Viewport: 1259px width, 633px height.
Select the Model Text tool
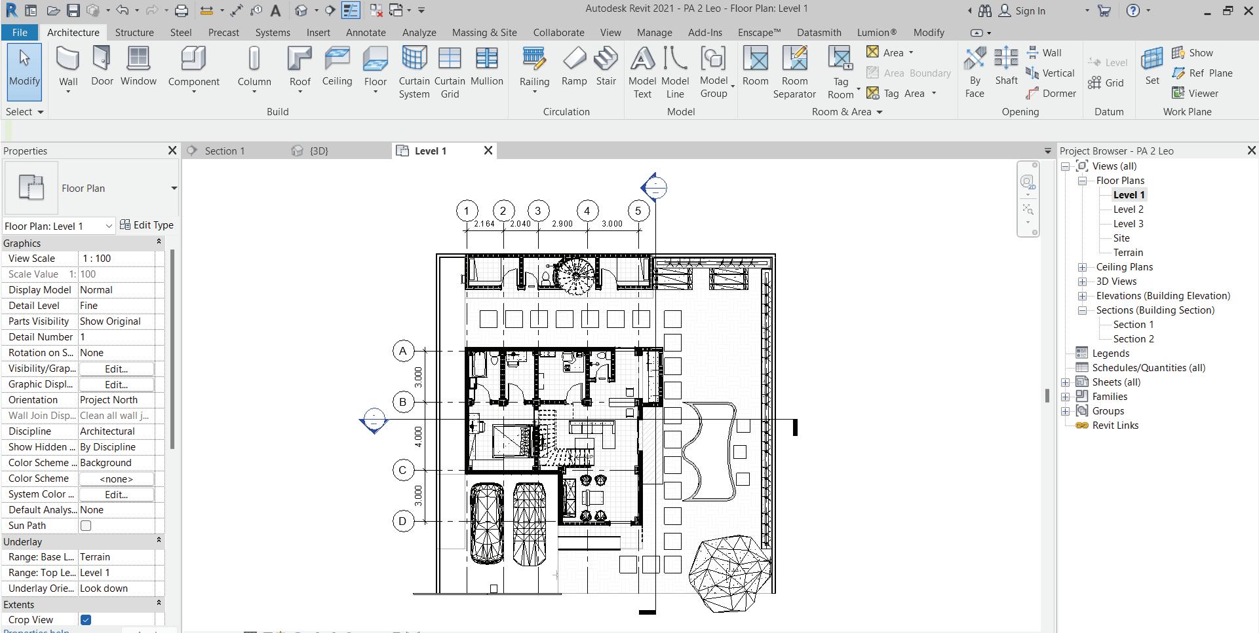pyautogui.click(x=642, y=73)
